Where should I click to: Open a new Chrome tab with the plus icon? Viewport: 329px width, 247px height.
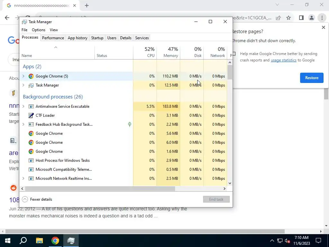[87, 6]
